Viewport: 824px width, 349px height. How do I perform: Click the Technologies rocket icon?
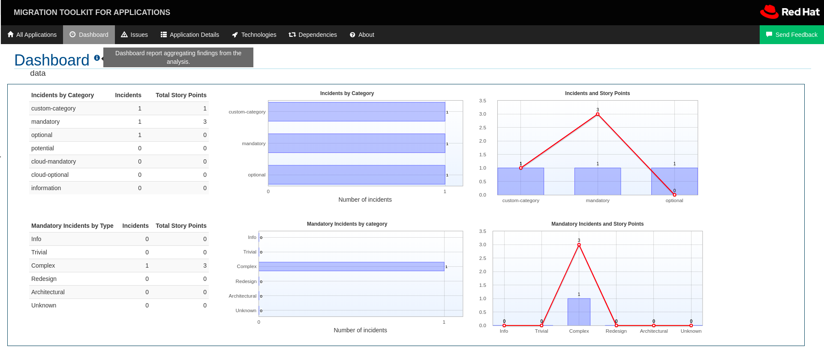(235, 35)
